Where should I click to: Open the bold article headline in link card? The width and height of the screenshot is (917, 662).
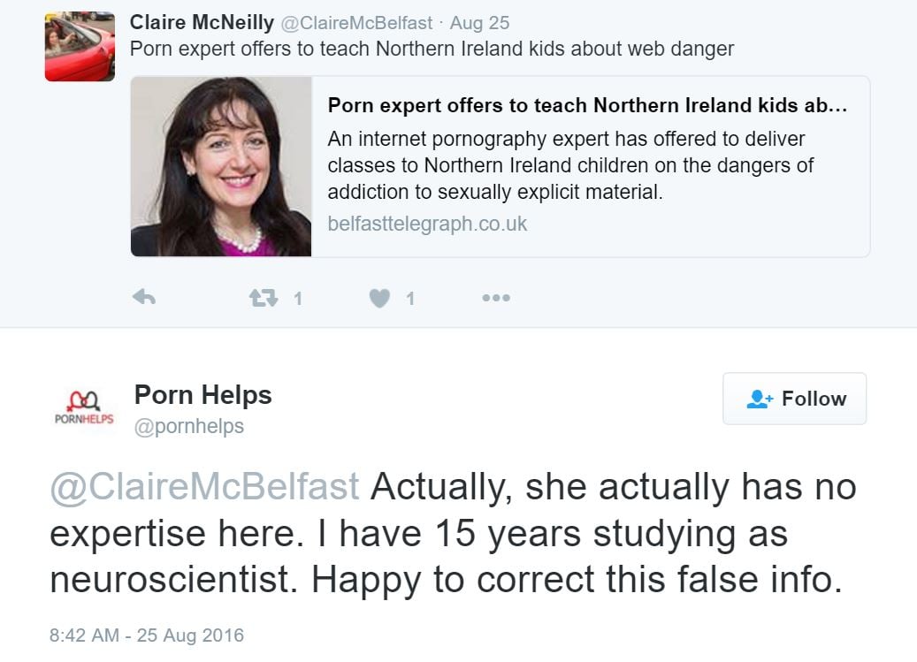point(587,106)
